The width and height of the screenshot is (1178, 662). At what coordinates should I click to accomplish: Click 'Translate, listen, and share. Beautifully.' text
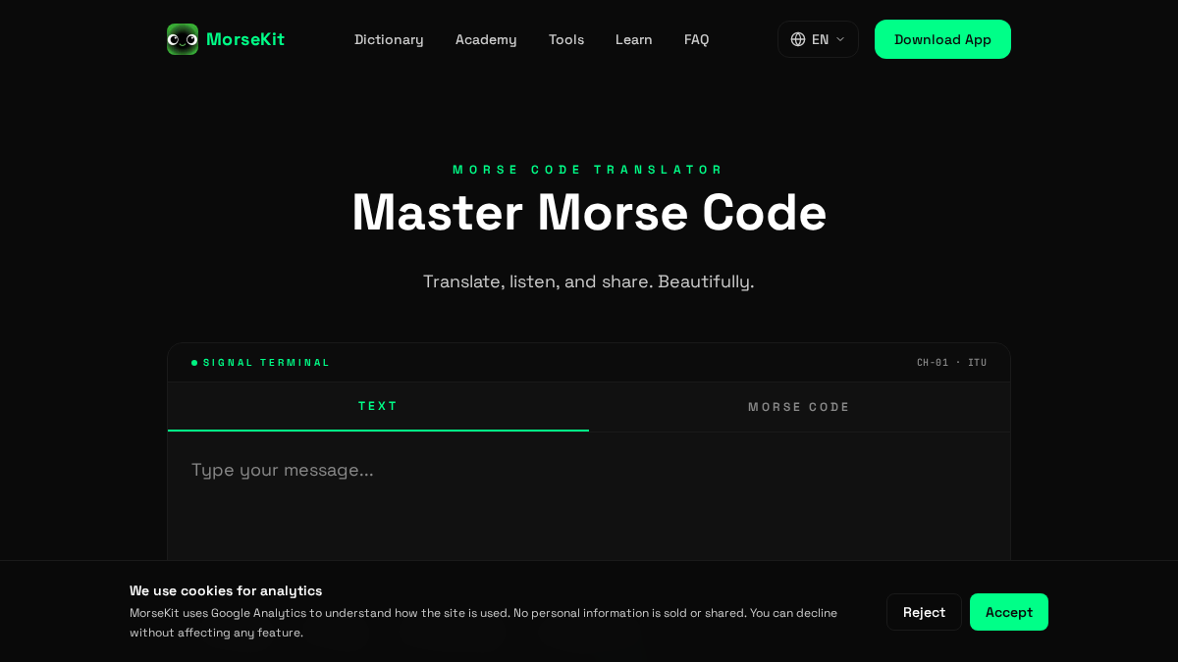[589, 281]
